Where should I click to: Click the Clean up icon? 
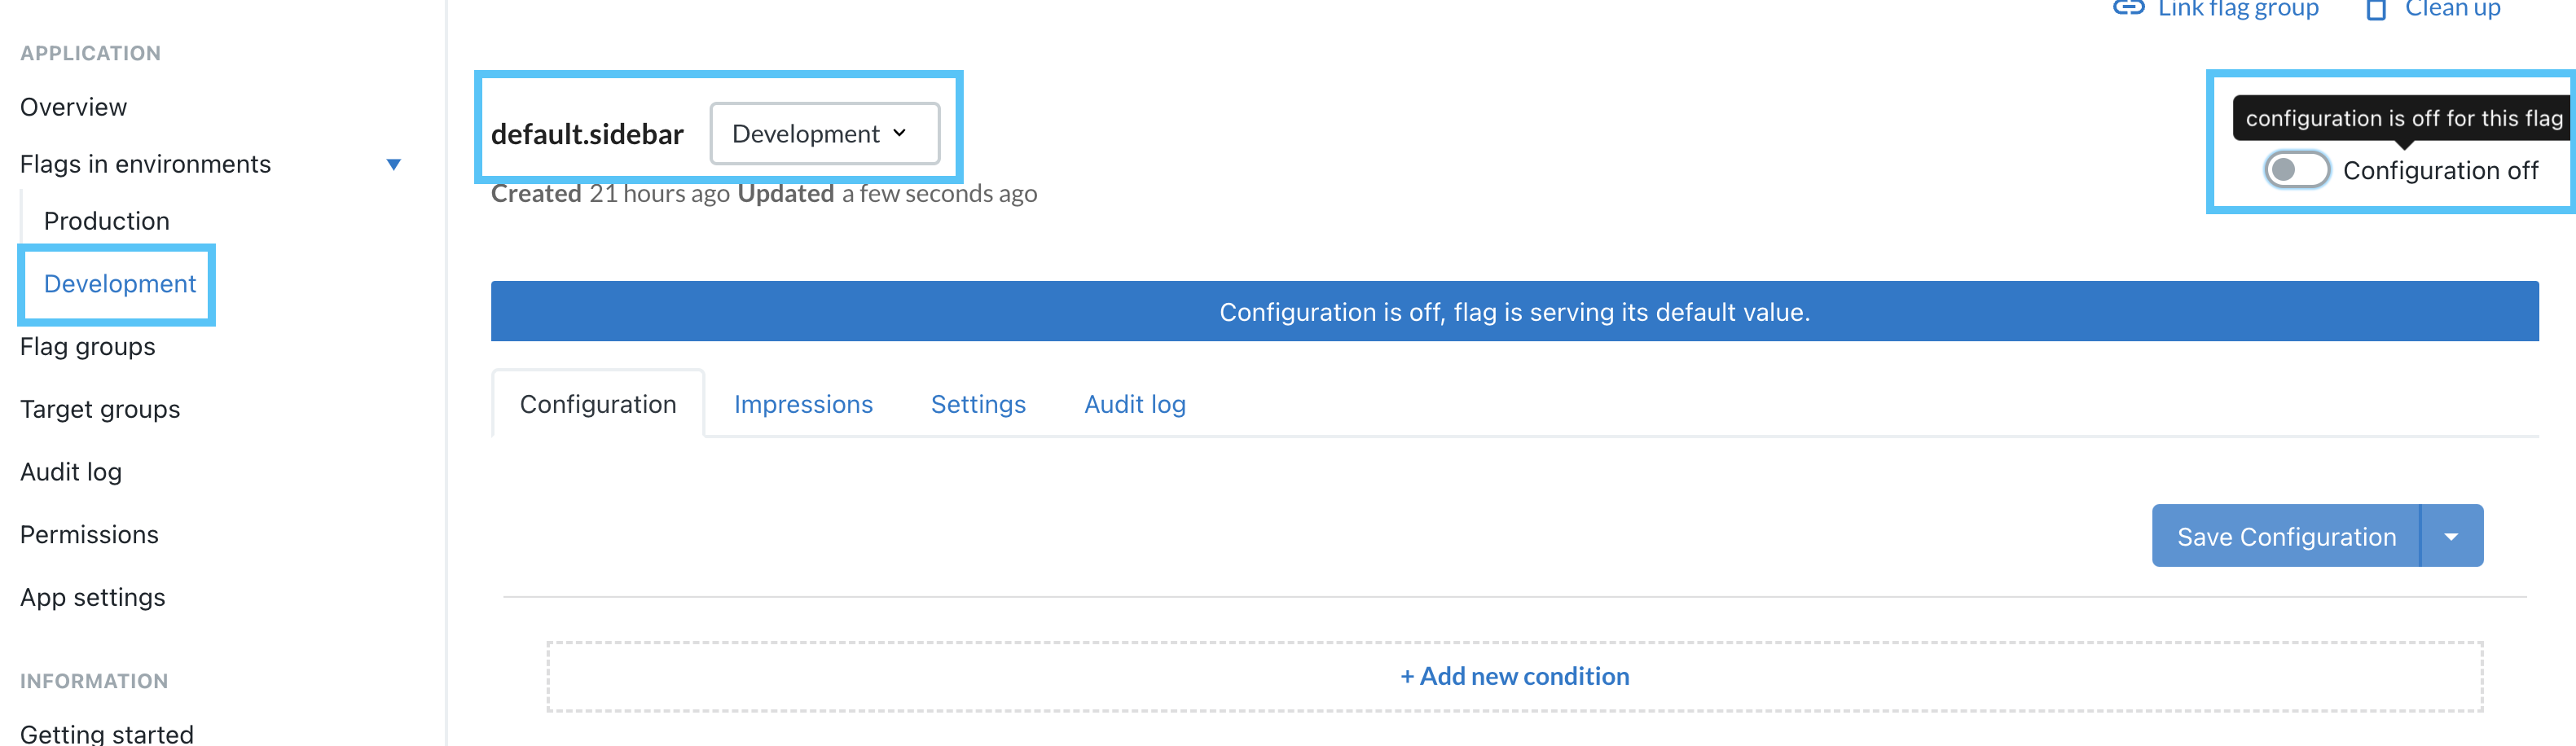(2376, 10)
